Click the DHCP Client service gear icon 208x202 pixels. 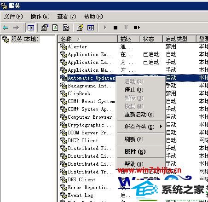coord(64,140)
